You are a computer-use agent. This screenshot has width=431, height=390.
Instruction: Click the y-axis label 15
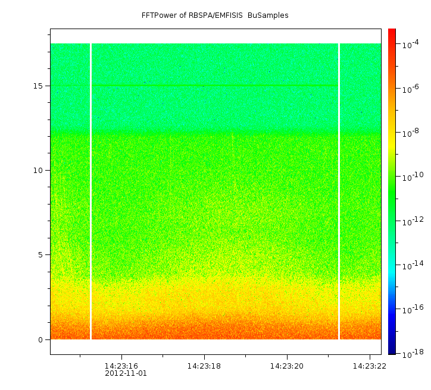coord(38,86)
